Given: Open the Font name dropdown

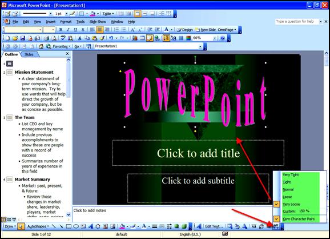Looking at the screenshot, I should pyautogui.click(x=40, y=30).
